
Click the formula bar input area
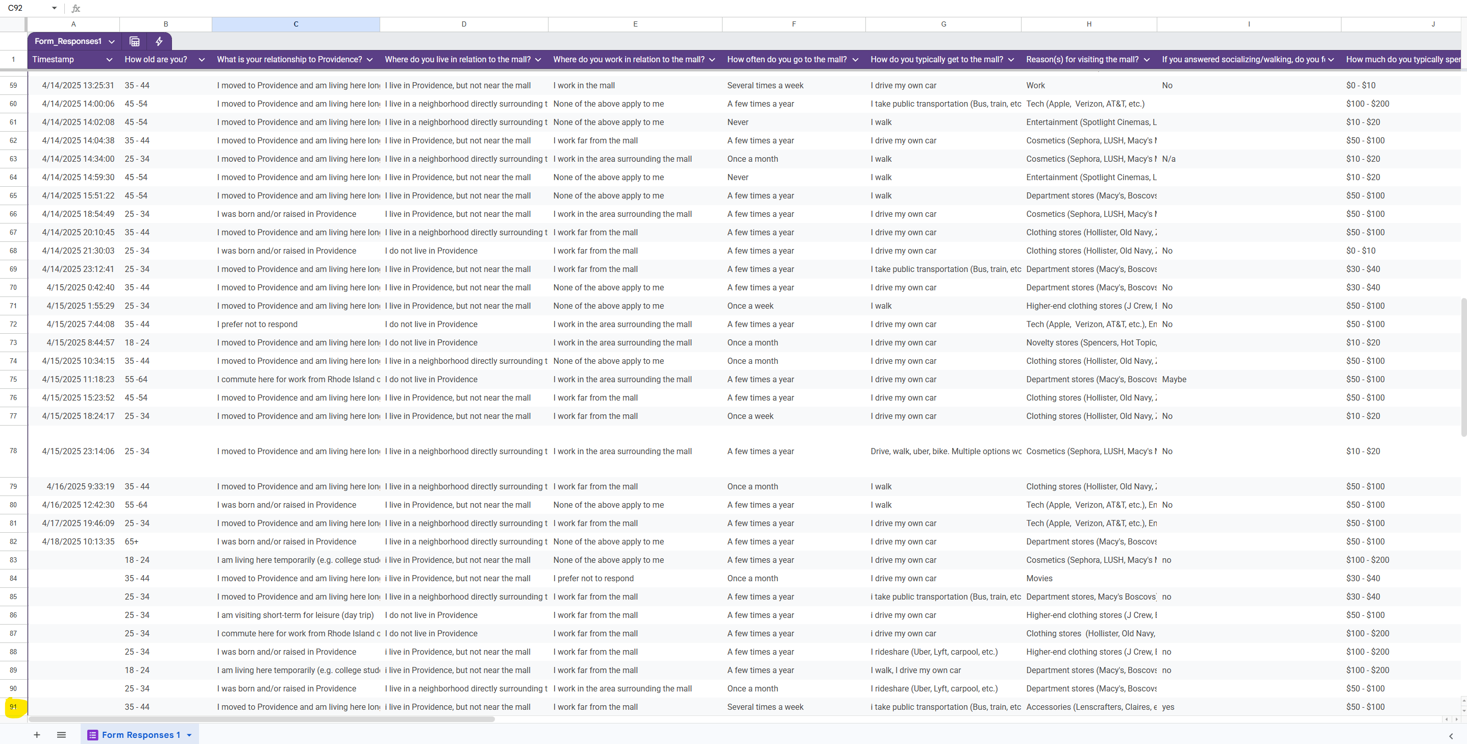pos(740,8)
